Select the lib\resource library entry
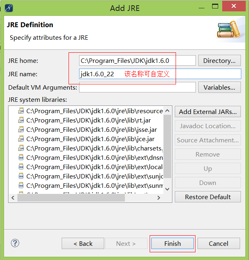 94,111
